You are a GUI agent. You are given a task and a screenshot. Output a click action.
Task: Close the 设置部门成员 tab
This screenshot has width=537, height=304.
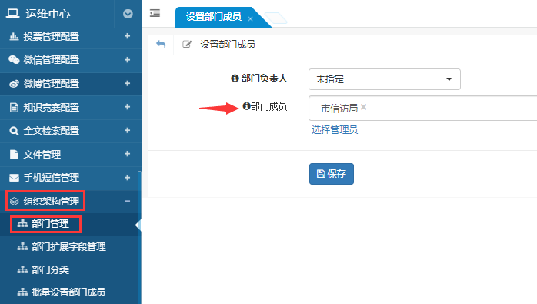click(250, 18)
